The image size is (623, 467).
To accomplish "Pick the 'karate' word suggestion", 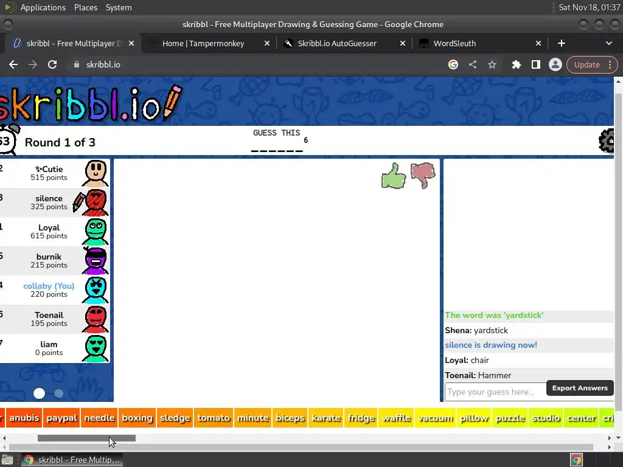I will (326, 418).
